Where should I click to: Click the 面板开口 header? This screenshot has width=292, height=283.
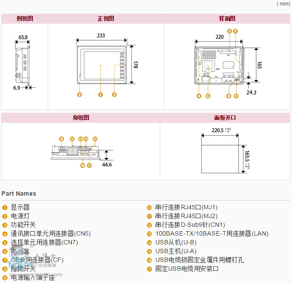click(x=225, y=118)
